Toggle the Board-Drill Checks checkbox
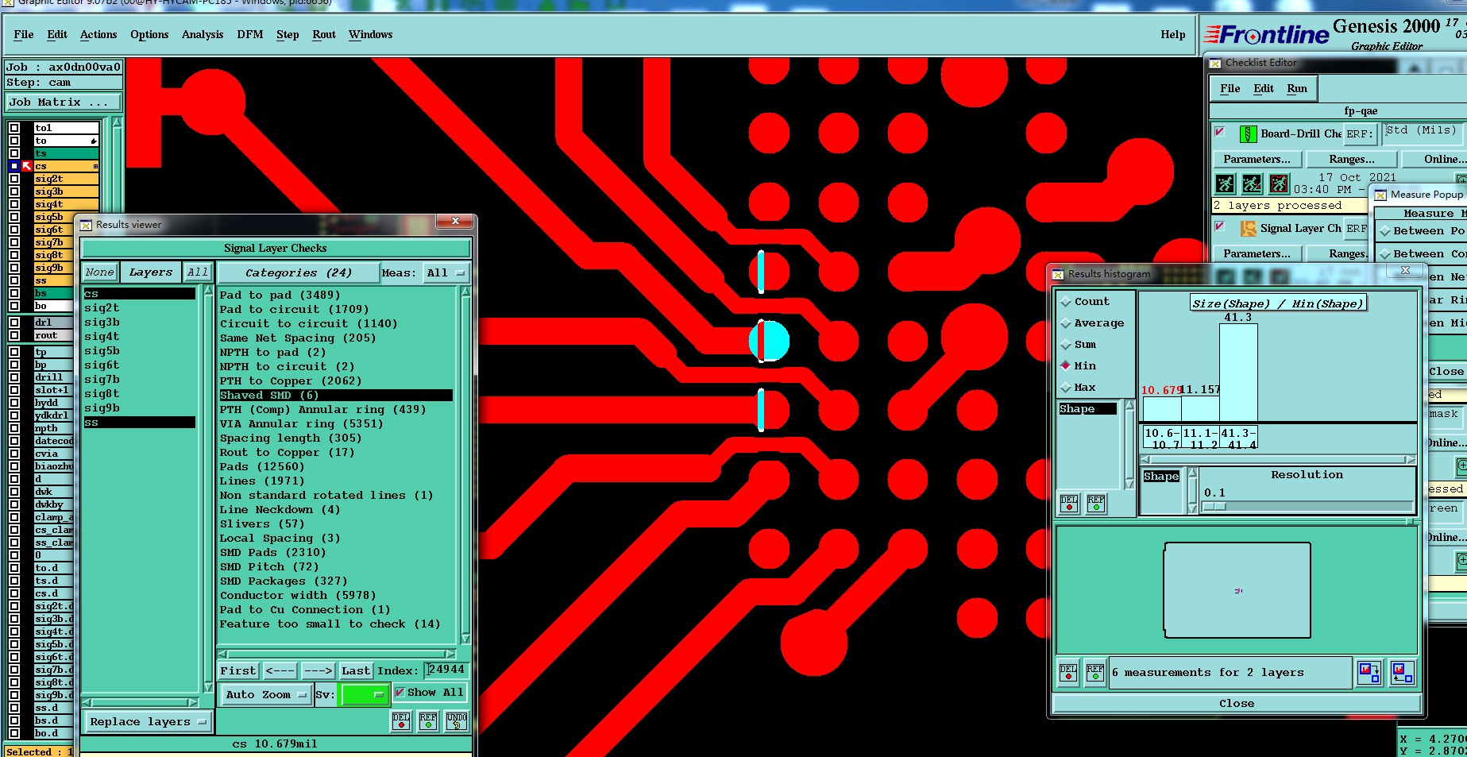 pos(1220,132)
